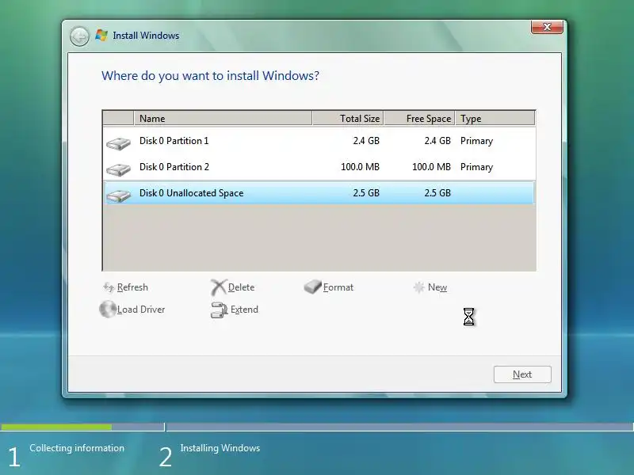The width and height of the screenshot is (634, 475).
Task: Click the Extend partition icon
Action: pos(220,310)
